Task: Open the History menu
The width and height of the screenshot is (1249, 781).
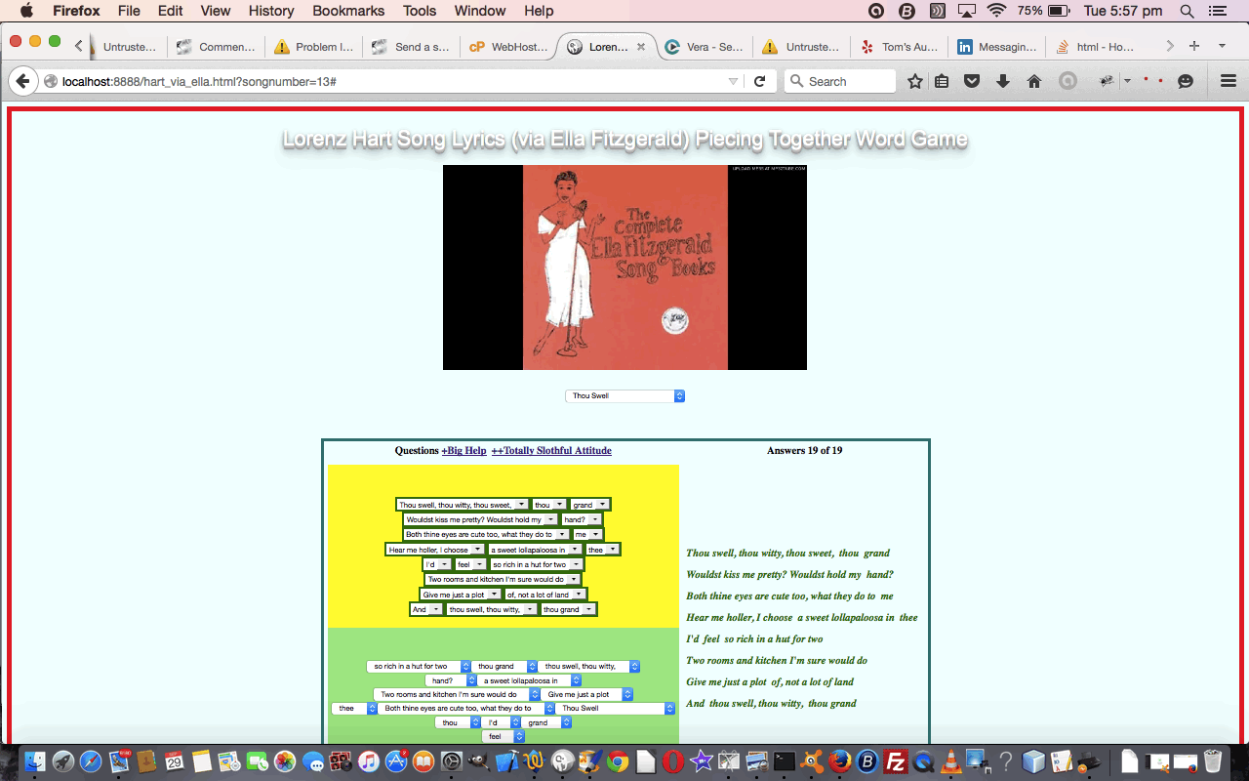Action: coord(271,11)
